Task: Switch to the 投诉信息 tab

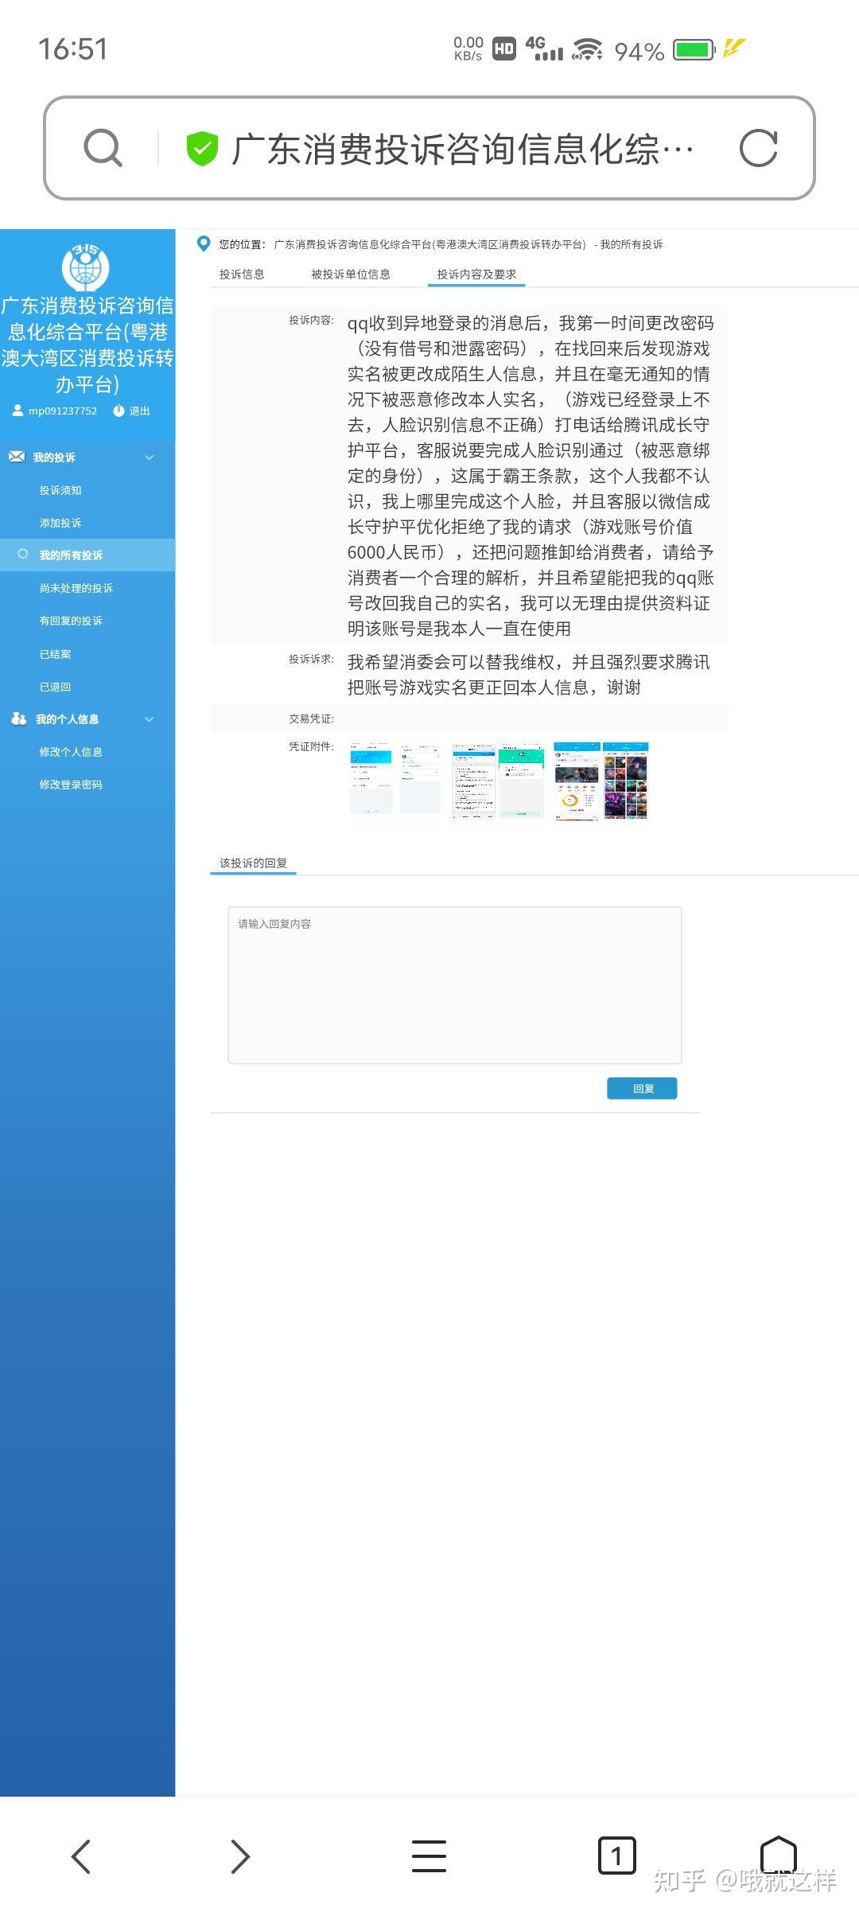Action: (242, 275)
